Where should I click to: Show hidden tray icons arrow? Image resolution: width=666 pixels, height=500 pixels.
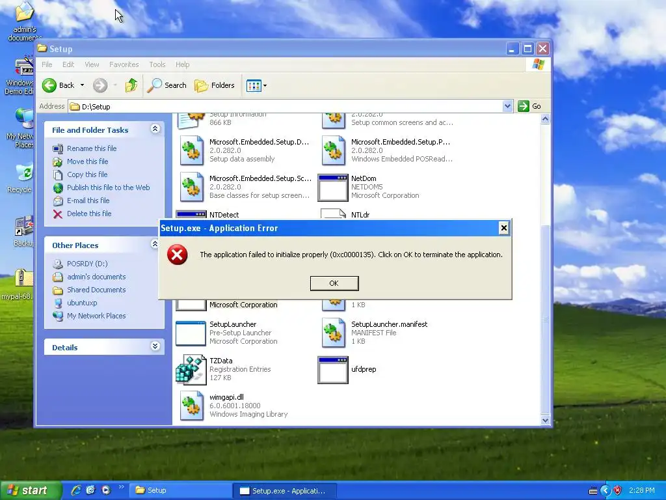[606, 491]
